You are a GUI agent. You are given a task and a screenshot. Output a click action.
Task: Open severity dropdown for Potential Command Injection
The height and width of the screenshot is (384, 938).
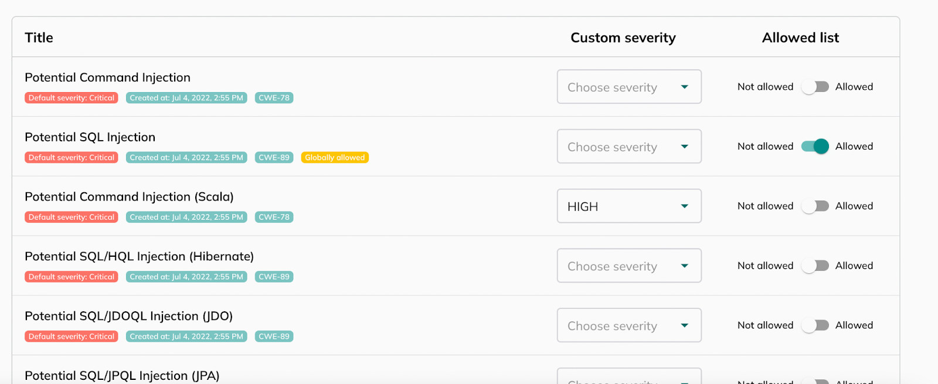tap(628, 87)
